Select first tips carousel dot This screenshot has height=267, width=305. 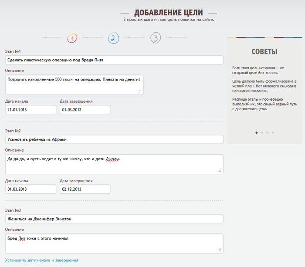(256, 132)
